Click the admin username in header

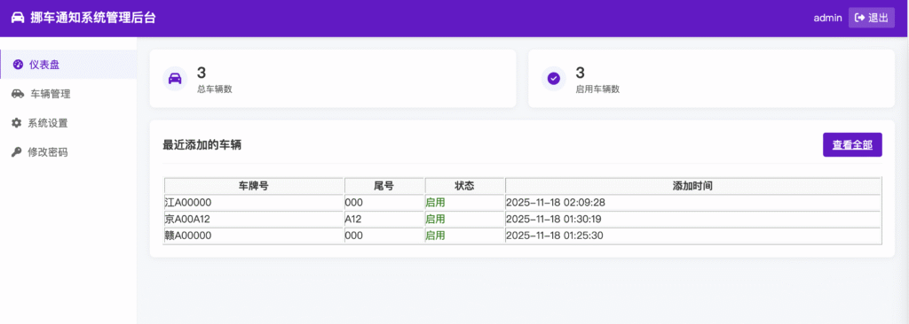click(x=828, y=18)
